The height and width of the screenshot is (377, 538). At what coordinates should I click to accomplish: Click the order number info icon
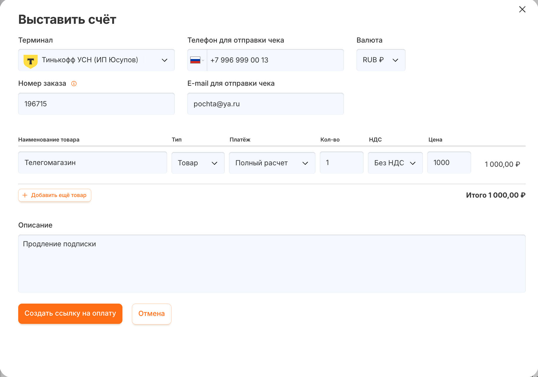pyautogui.click(x=74, y=84)
